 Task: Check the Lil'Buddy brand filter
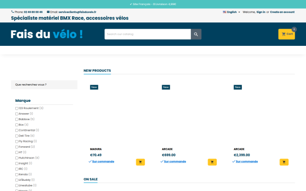[x=17, y=180]
